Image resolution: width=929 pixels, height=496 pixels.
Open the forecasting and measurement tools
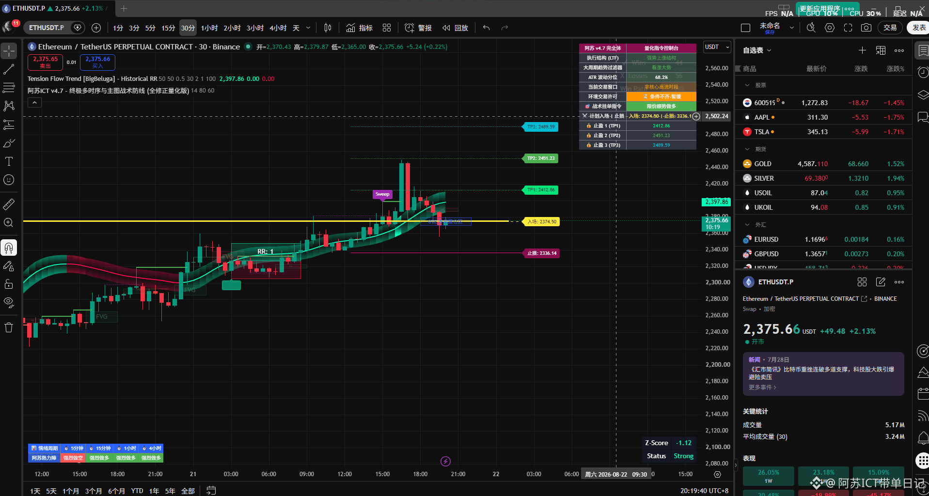(9, 124)
